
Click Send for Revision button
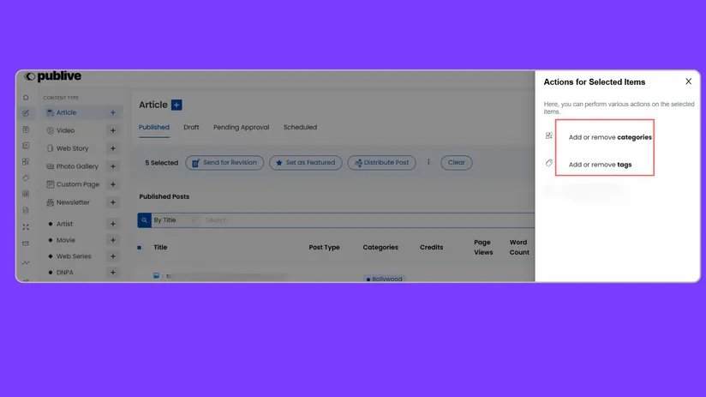(224, 163)
